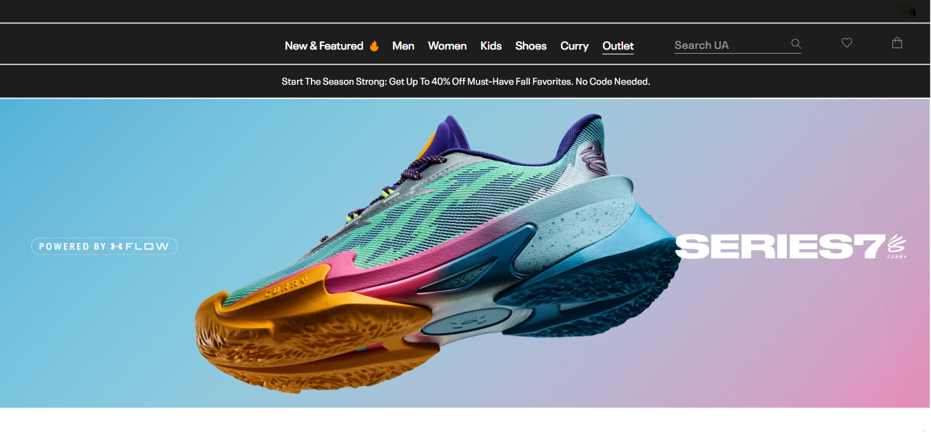Screen dimensions: 931x442
Task: Open the Curry menu
Action: (x=574, y=46)
